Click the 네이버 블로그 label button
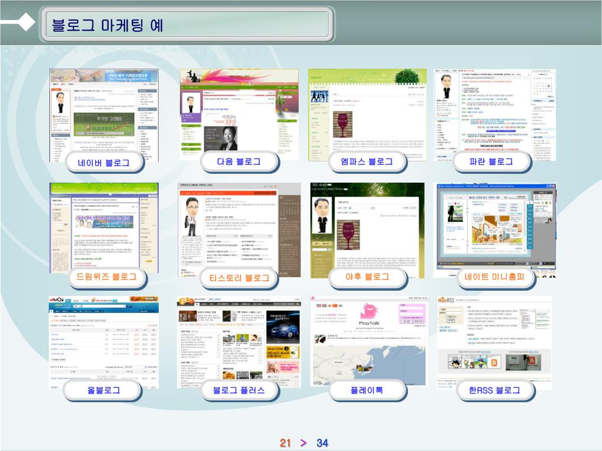The height and width of the screenshot is (451, 602). (104, 163)
